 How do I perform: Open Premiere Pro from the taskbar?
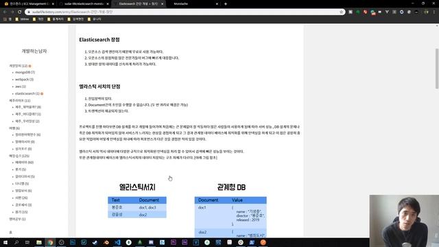coord(174,242)
